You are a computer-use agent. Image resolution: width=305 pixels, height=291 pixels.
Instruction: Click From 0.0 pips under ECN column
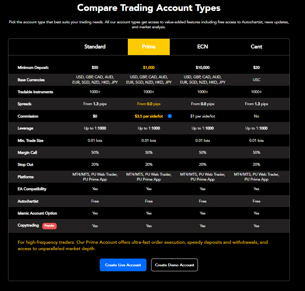click(203, 104)
